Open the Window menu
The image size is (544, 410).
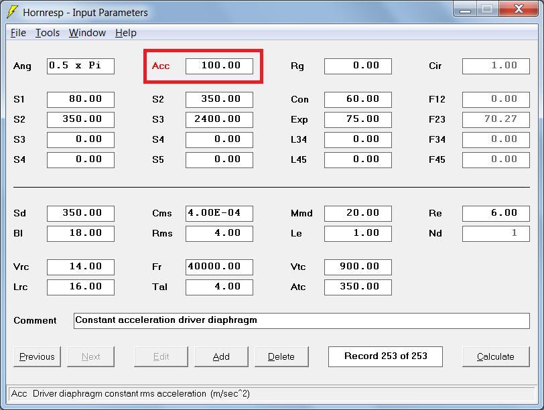(87, 33)
